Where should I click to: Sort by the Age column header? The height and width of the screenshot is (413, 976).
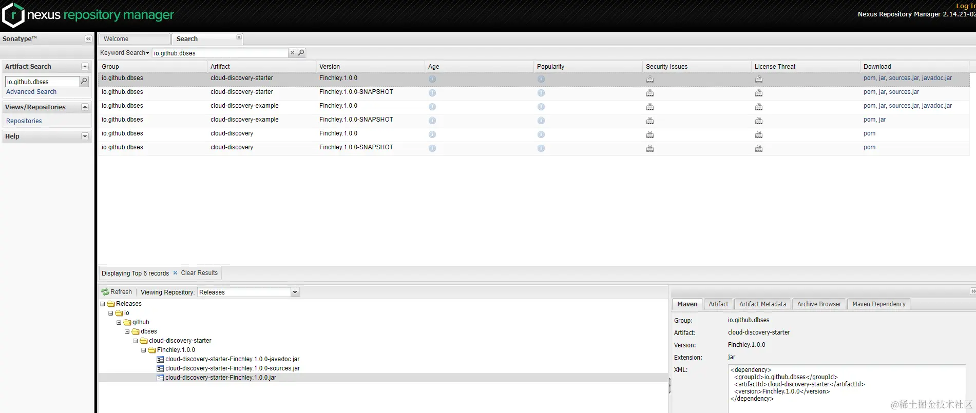tap(479, 67)
